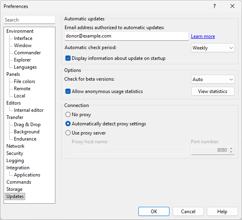Focus the Search box in sidebar

coord(30,20)
